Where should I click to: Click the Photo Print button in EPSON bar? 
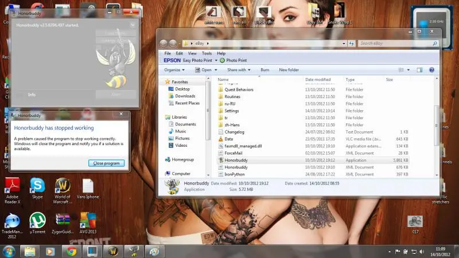tap(234, 60)
